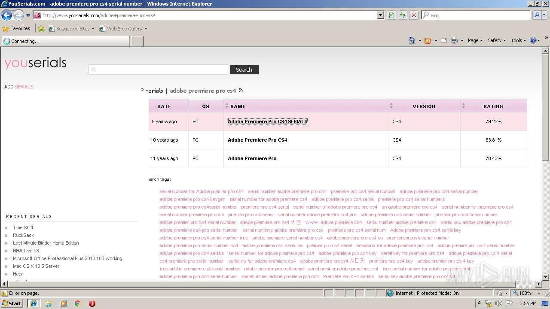Open recent serial NBA Live 08
Viewport: 550px width, 309px height.
tap(26, 251)
